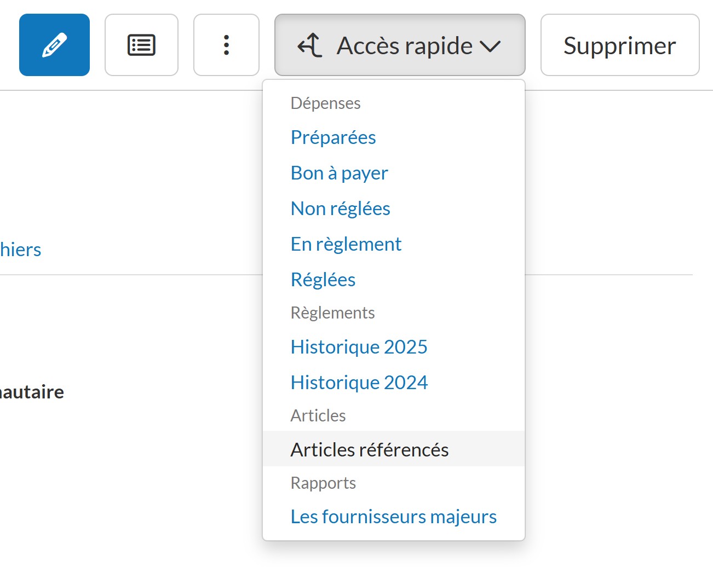Screen dimensions: 713x567
Task: Open Historique 2024 payments
Action: click(x=359, y=383)
